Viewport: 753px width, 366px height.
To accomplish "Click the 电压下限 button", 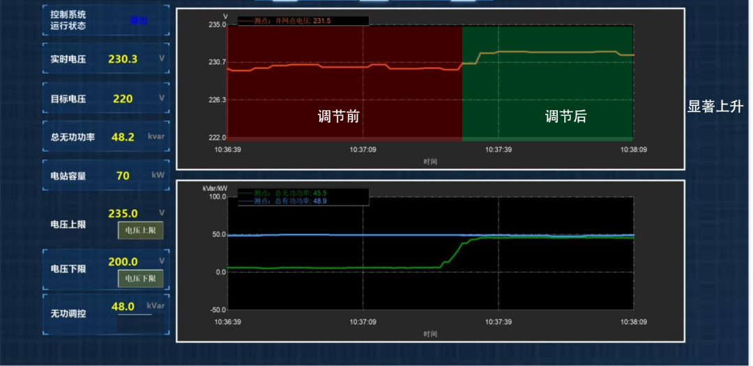I will click(140, 279).
